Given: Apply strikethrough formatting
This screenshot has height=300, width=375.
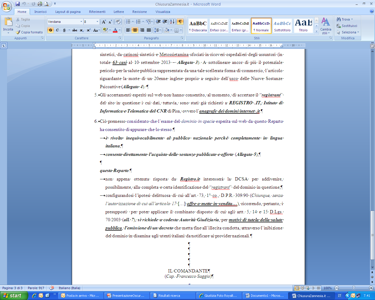Looking at the screenshot, I should pos(75,30).
